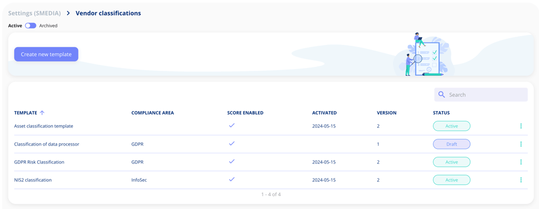Viewport: 539px width, 209px height.
Task: Sort by the SCORE ENABLED column header
Action: click(x=245, y=113)
